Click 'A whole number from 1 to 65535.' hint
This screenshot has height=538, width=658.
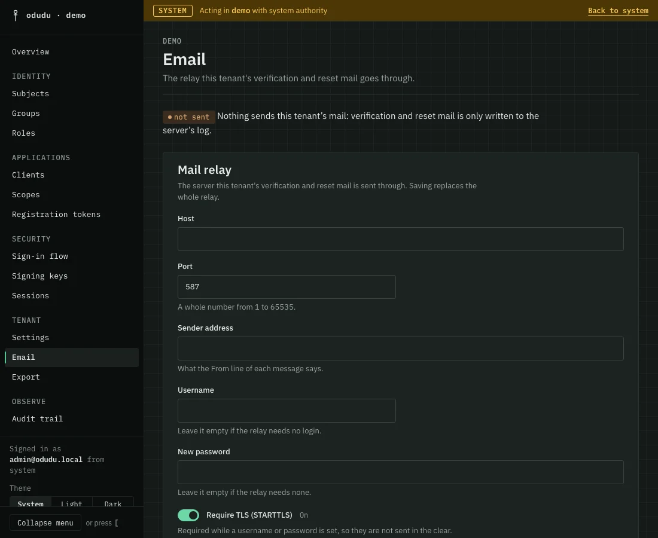pyautogui.click(x=237, y=307)
